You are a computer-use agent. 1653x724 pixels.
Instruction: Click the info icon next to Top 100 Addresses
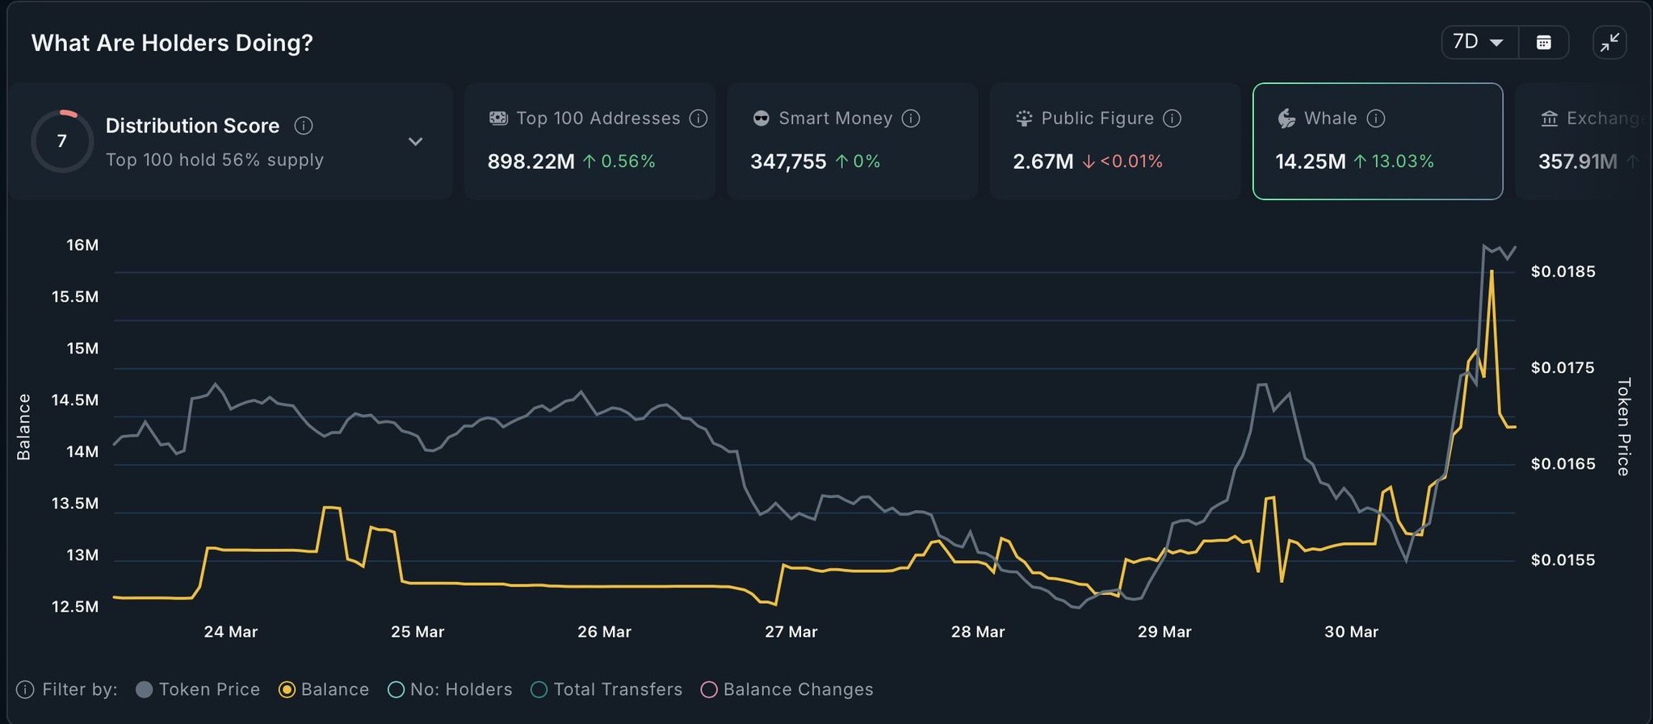tap(699, 119)
